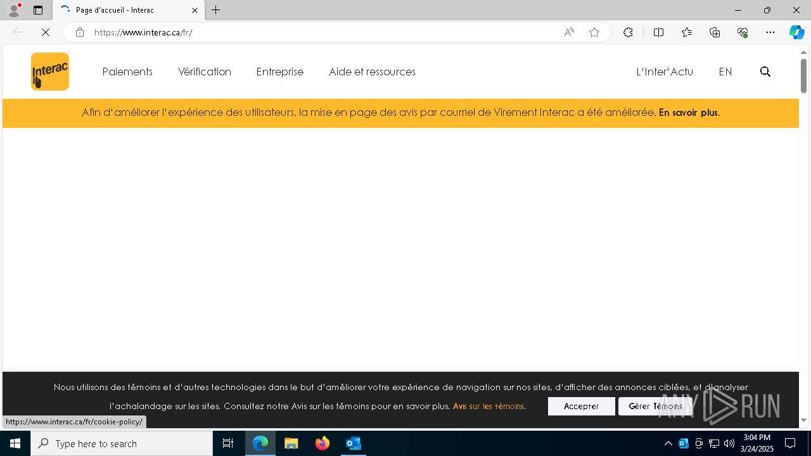
Task: Click the Gérer Témoins button
Action: (655, 406)
